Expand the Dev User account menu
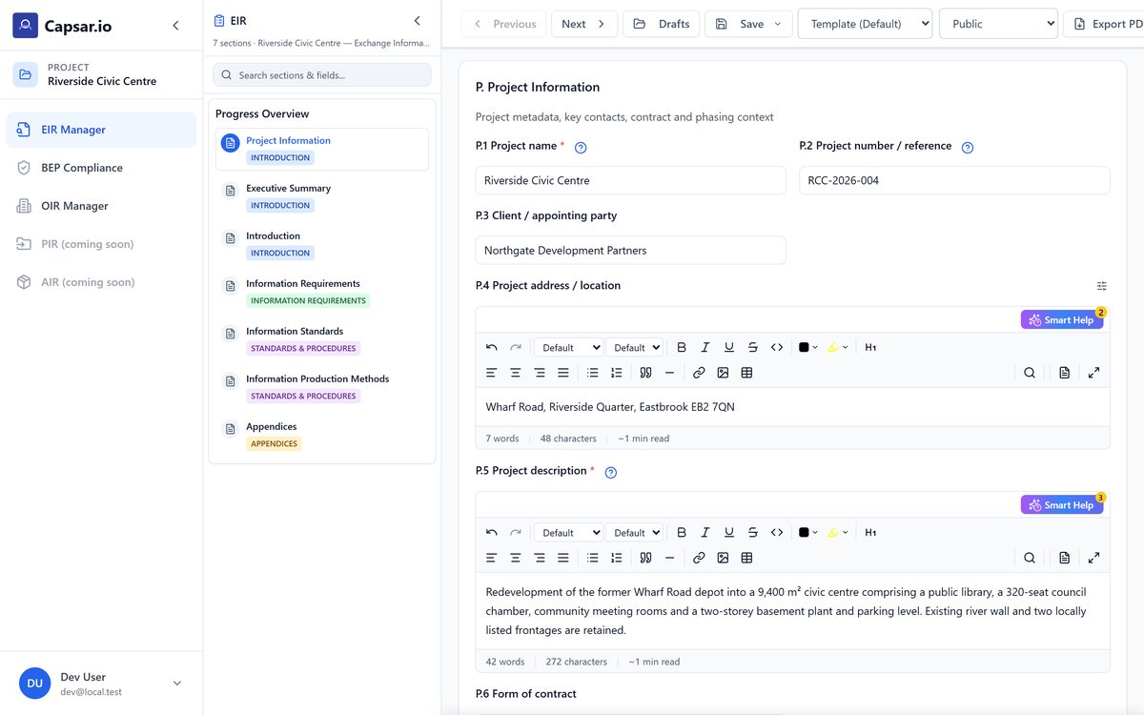The image size is (1144, 715). [x=101, y=684]
